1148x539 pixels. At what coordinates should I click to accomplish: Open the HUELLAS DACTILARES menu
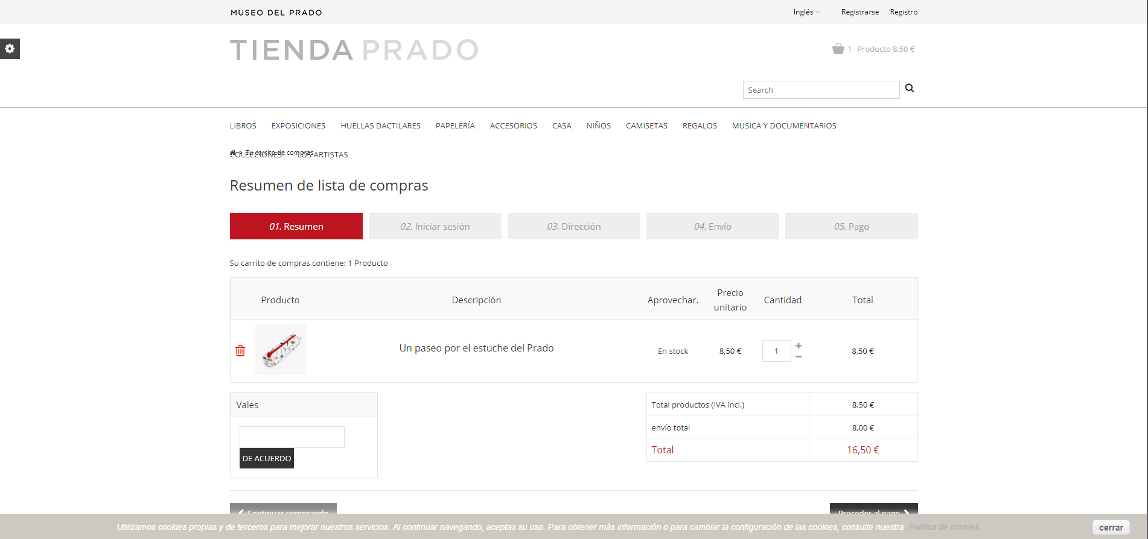coord(381,126)
